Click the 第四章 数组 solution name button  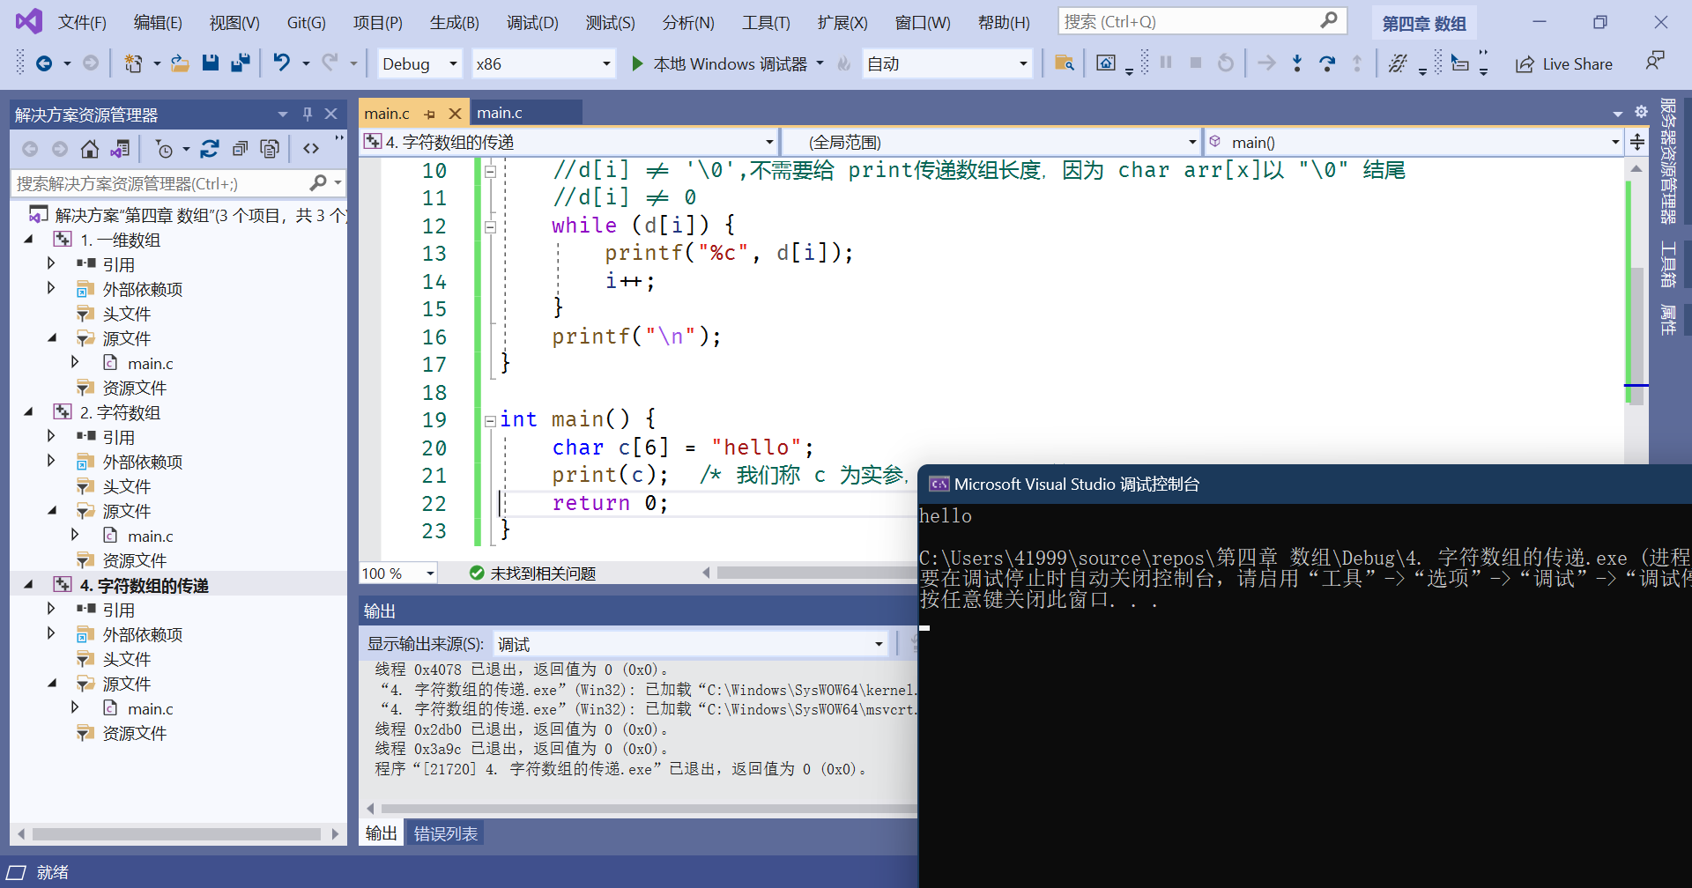(x=1424, y=24)
